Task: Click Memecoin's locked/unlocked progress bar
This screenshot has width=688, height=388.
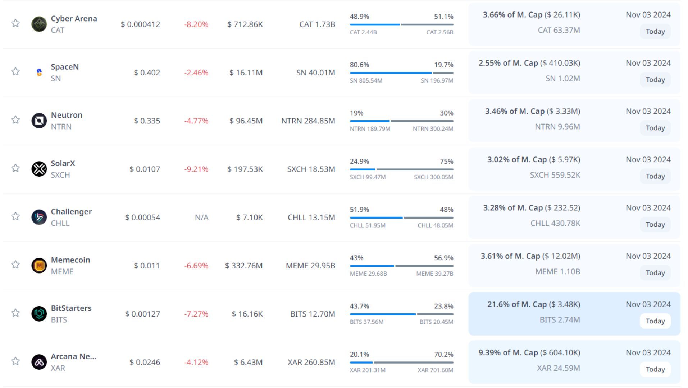Action: (401, 266)
